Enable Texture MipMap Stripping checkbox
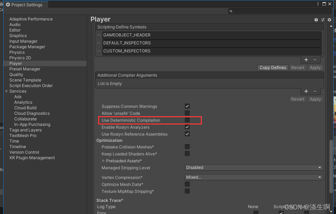 [x=187, y=191]
